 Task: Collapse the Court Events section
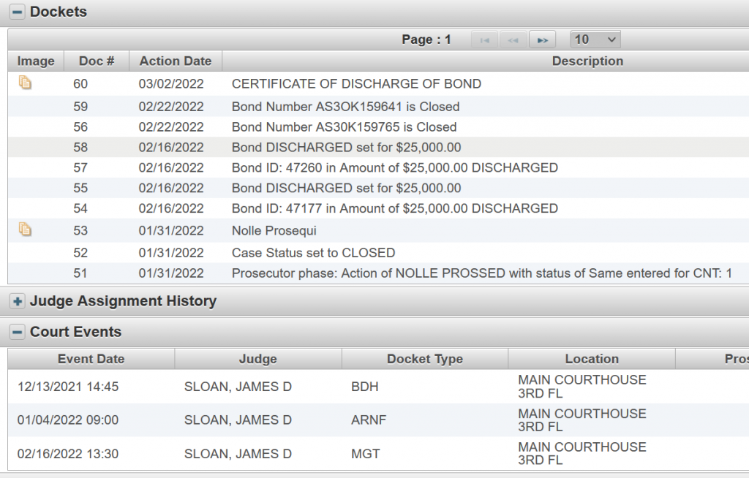pos(18,333)
